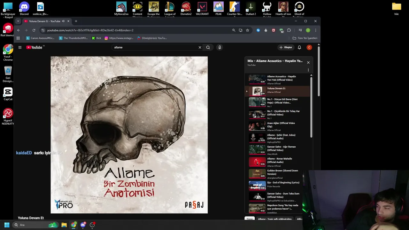This screenshot has width=409, height=230.
Task: Open Chrome extensions puzzle icon
Action: (289, 30)
